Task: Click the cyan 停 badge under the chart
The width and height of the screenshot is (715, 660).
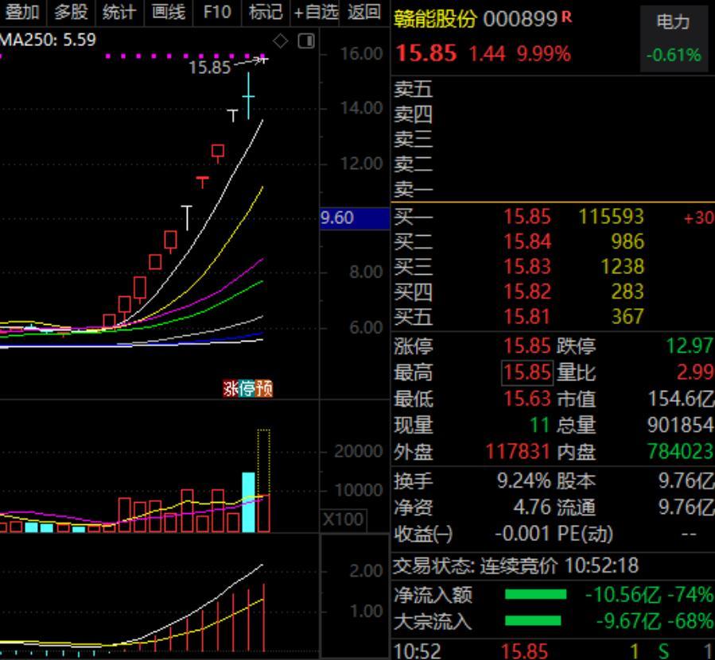Action: pyautogui.click(x=247, y=388)
